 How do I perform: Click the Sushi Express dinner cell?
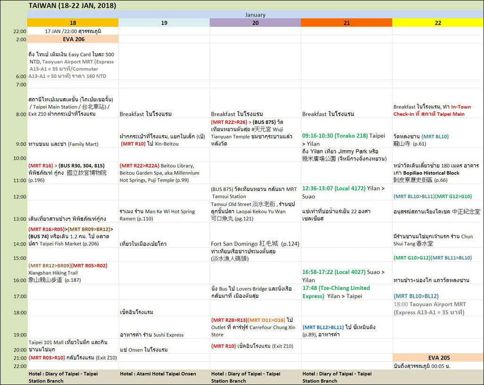164,335
